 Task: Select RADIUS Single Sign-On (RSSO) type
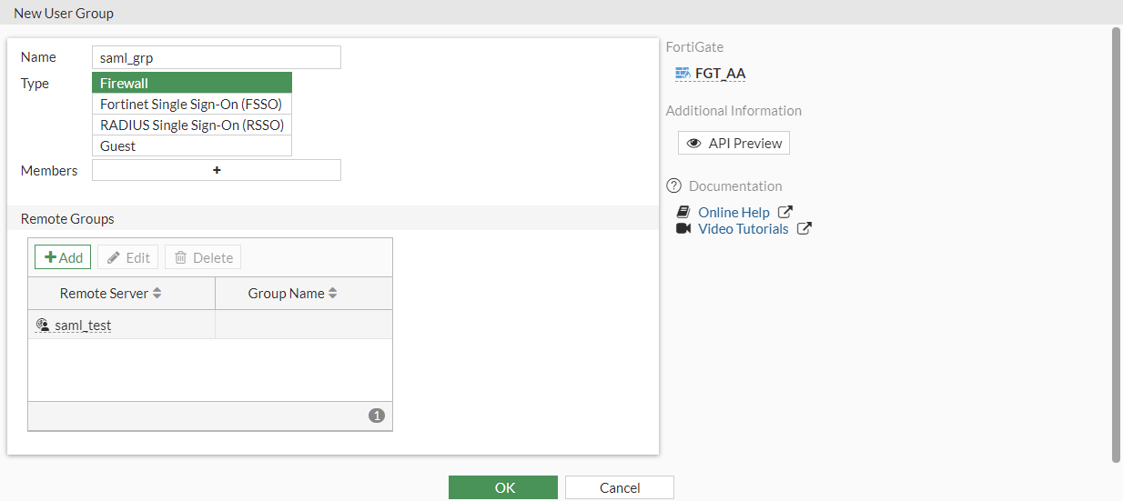pos(191,125)
